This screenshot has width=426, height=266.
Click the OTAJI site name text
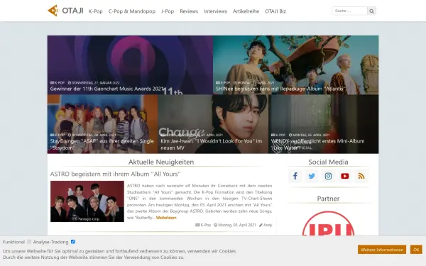pyautogui.click(x=72, y=11)
